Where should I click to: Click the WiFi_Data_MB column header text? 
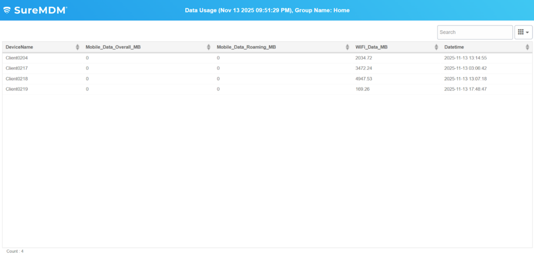pos(371,47)
